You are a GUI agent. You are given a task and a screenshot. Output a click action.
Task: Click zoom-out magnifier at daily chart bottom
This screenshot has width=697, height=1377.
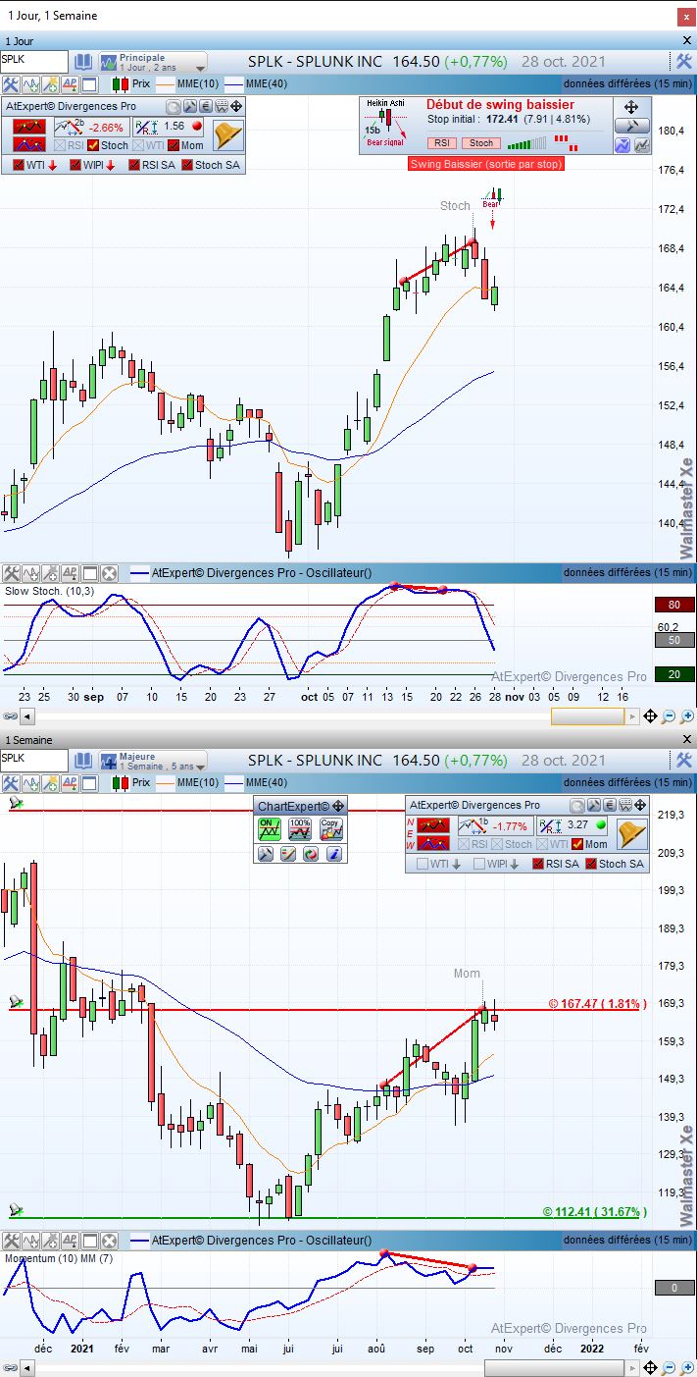669,717
